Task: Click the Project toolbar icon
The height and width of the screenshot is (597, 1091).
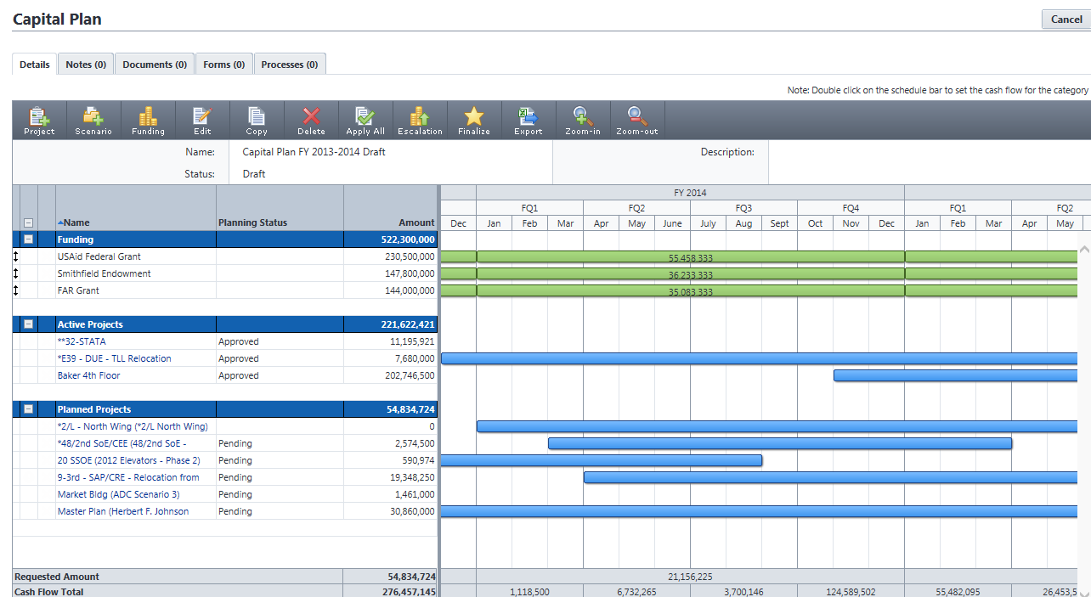Action: coord(39,121)
